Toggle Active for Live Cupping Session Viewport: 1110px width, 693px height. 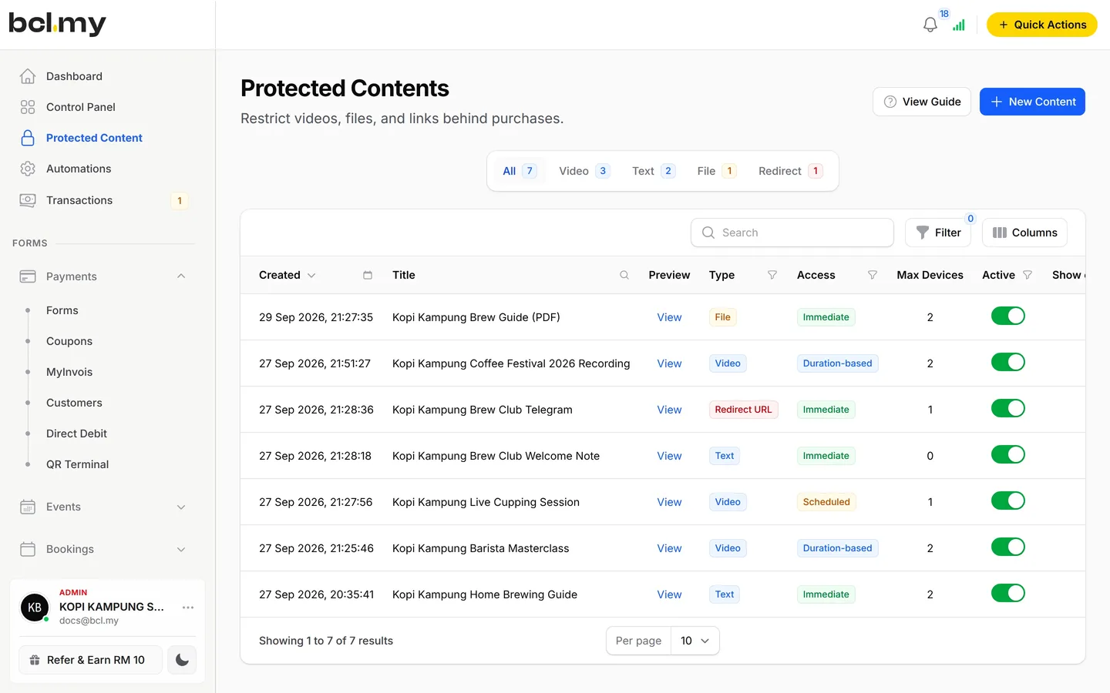coord(1007,500)
